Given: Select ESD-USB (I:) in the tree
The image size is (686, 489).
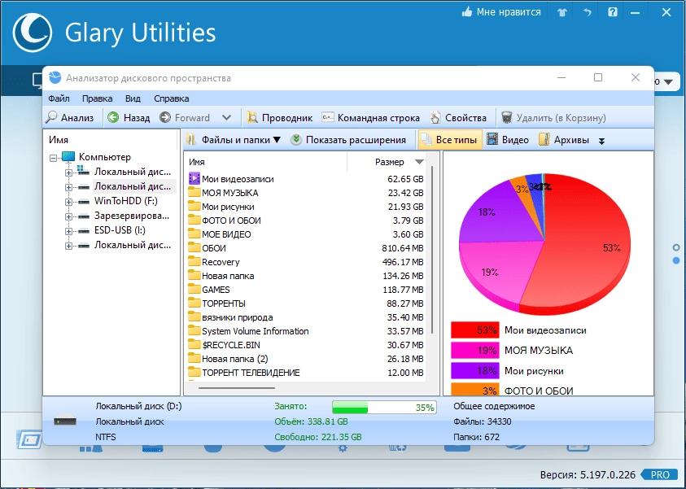Looking at the screenshot, I should pyautogui.click(x=120, y=230).
